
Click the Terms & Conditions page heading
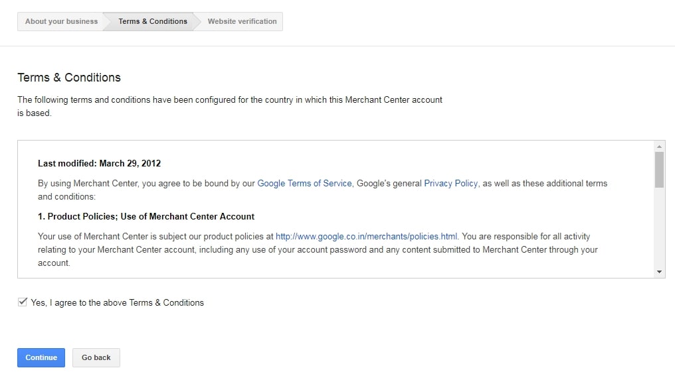pyautogui.click(x=69, y=78)
